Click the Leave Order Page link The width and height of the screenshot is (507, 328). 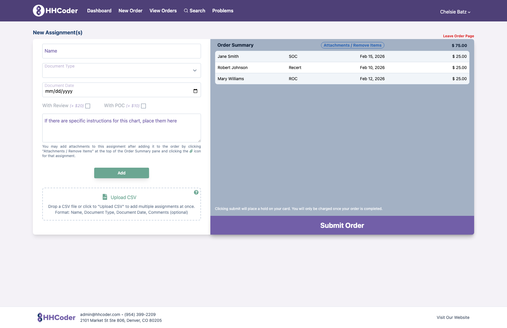458,36
